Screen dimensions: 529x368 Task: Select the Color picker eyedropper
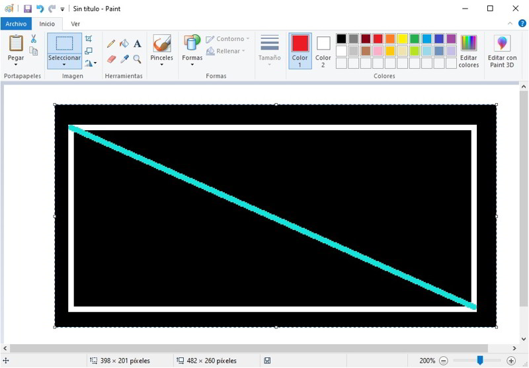(124, 59)
